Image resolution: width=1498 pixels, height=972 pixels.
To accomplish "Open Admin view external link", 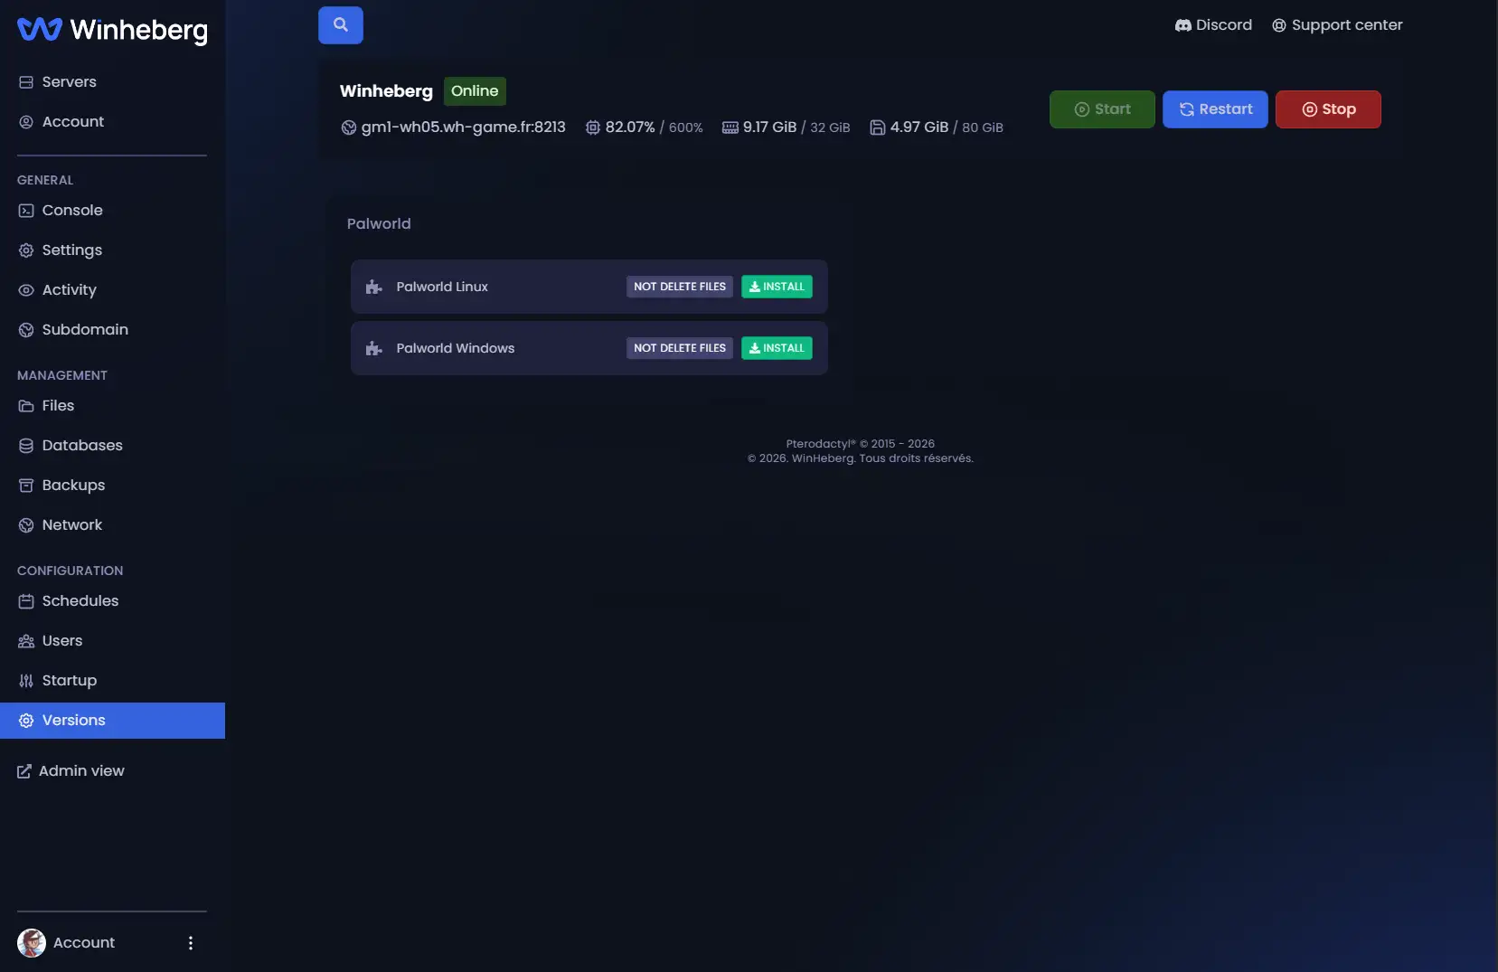I will click(71, 771).
